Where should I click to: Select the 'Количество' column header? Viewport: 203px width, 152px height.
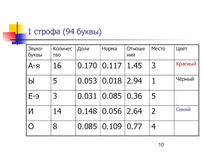click(61, 51)
